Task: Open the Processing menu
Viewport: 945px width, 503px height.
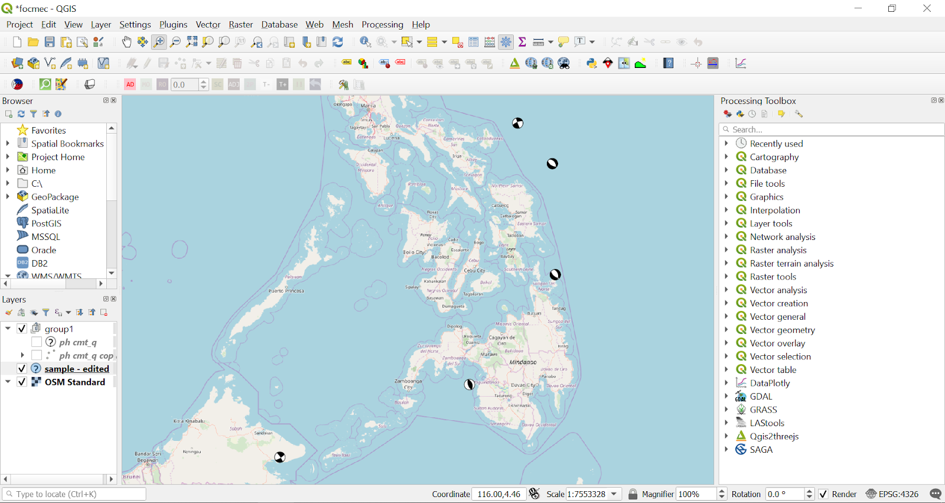Action: [382, 25]
